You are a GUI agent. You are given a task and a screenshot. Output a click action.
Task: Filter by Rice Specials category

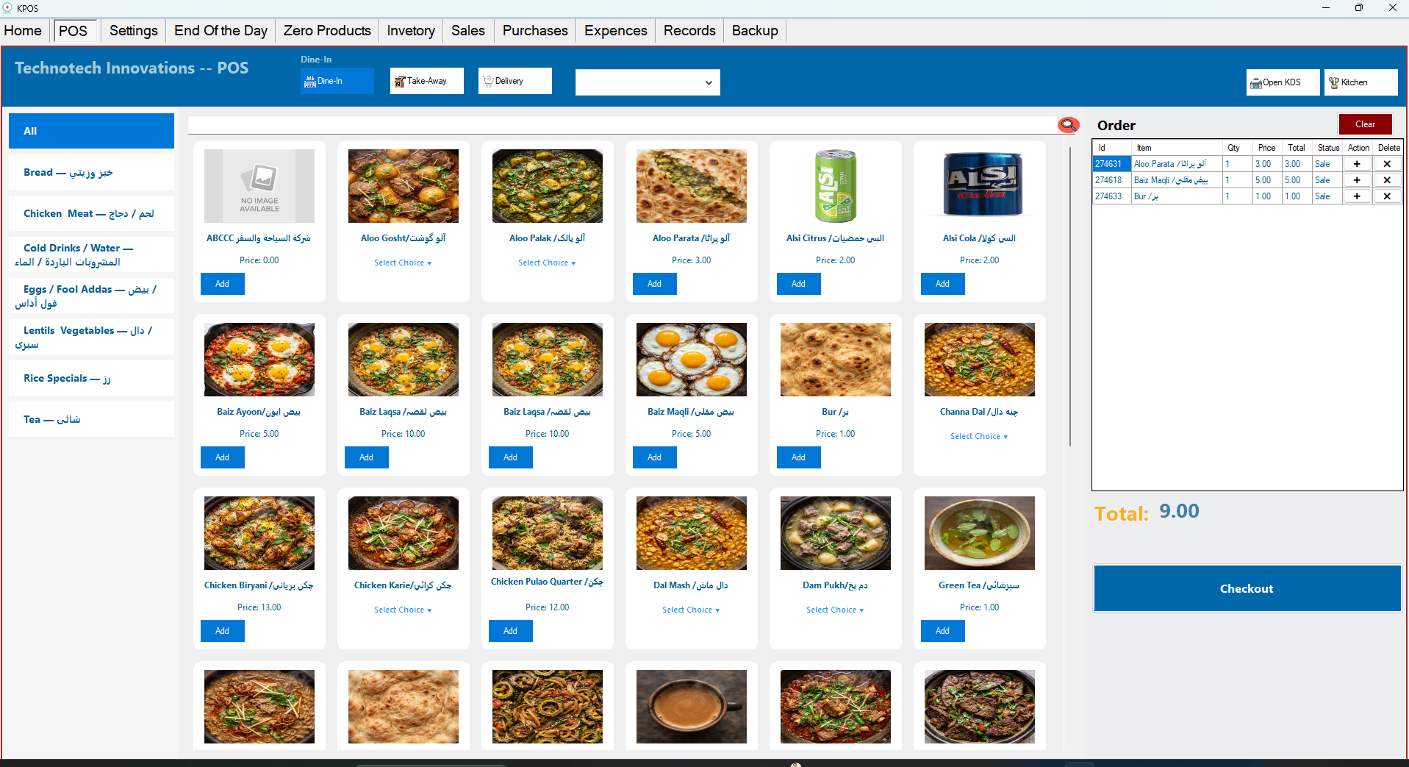[x=91, y=378]
